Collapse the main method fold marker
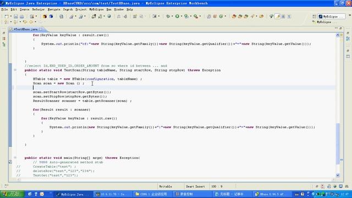The width and height of the screenshot is (352, 198). point(15,158)
